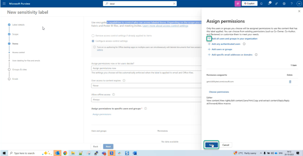Open the TF account avatar
Viewport: 303px width, 156px height.
(299, 4)
